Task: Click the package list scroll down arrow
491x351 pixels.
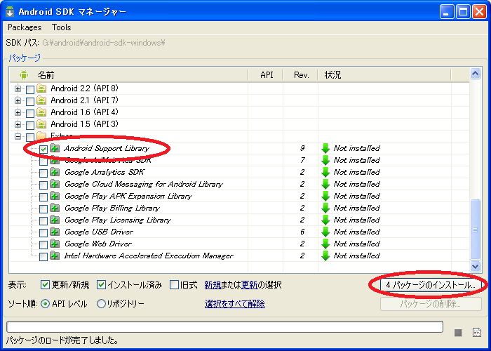Action: (475, 266)
